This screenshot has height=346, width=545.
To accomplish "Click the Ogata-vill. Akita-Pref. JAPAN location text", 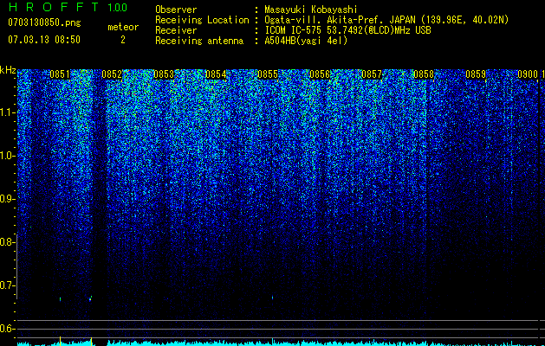I will pyautogui.click(x=386, y=20).
